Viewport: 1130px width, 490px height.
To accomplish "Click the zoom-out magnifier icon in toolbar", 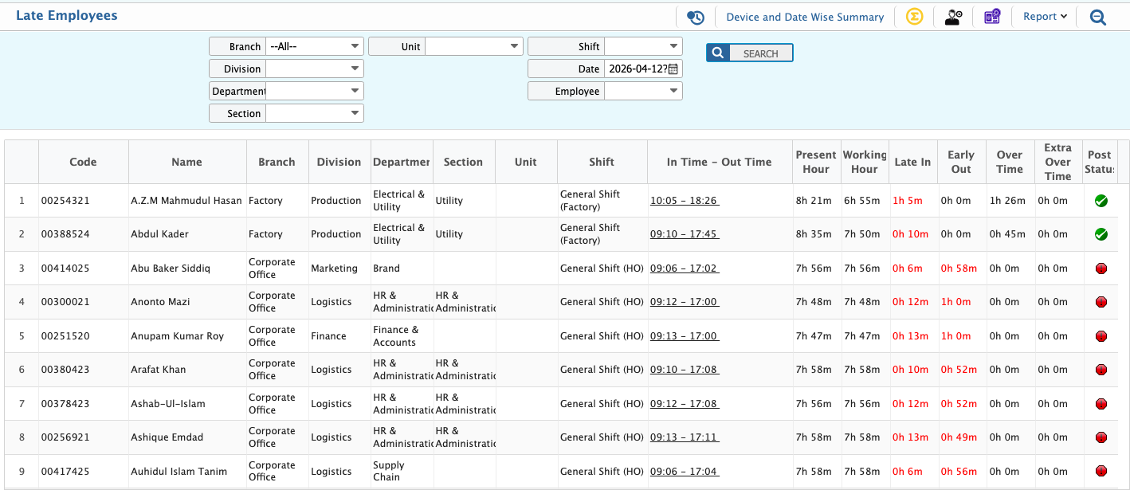I will [1098, 17].
